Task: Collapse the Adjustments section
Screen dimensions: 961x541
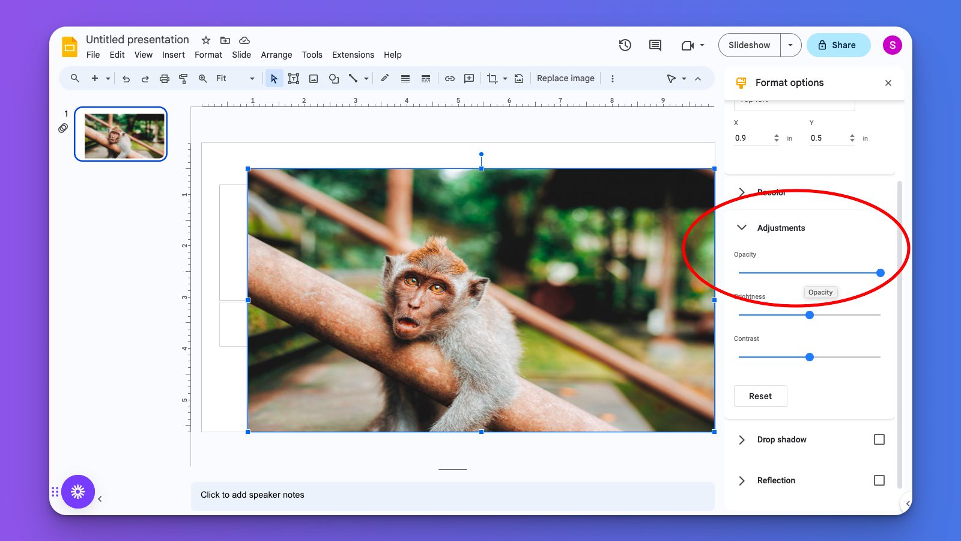Action: [742, 228]
